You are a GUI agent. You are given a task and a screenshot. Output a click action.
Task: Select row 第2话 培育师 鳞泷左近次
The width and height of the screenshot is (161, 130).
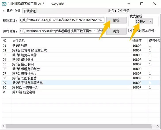[81, 50]
